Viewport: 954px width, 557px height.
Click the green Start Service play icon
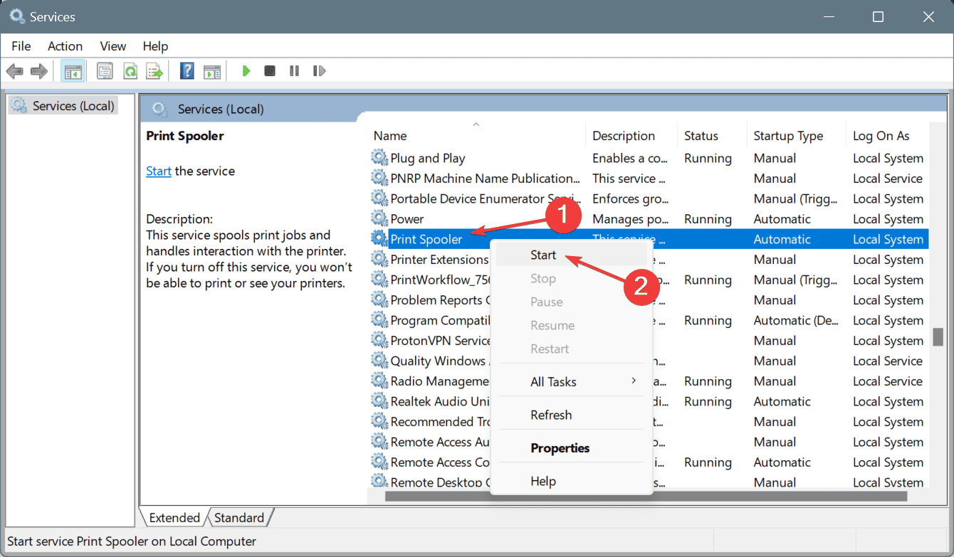point(246,71)
